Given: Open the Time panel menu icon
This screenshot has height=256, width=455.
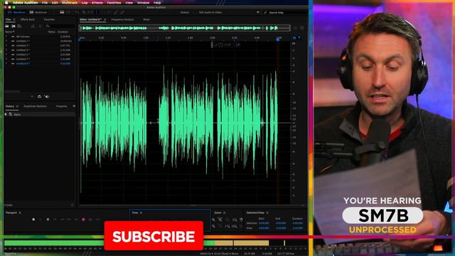Looking at the screenshot, I should tap(141, 213).
